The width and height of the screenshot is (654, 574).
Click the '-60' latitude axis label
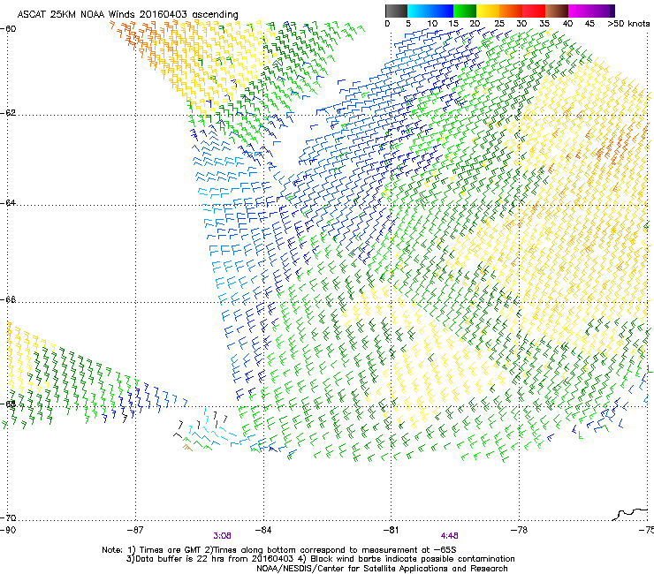point(8,29)
